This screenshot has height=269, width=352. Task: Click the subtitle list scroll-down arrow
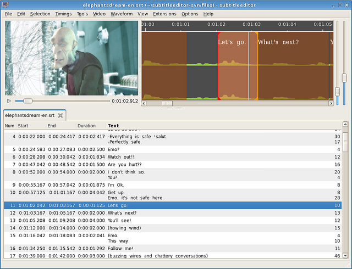pos(345,255)
